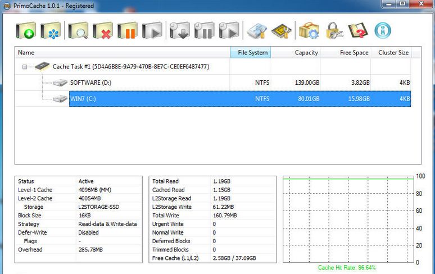Click the memory chip management icon
Viewport: 435px width, 274px height.
pyautogui.click(x=281, y=30)
